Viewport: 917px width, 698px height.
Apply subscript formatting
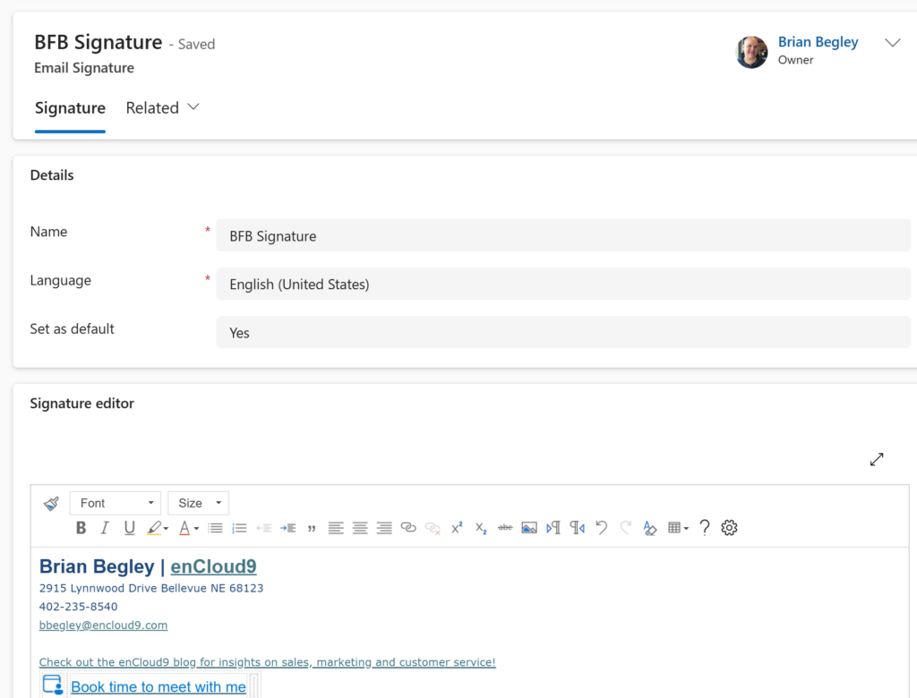(481, 528)
